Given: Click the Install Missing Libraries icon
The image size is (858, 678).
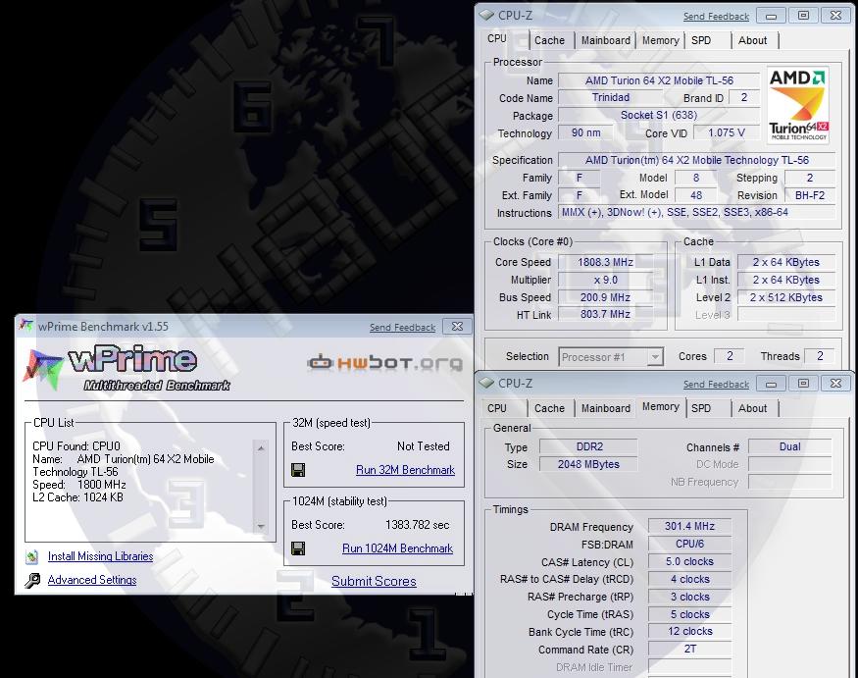Looking at the screenshot, I should click(32, 557).
